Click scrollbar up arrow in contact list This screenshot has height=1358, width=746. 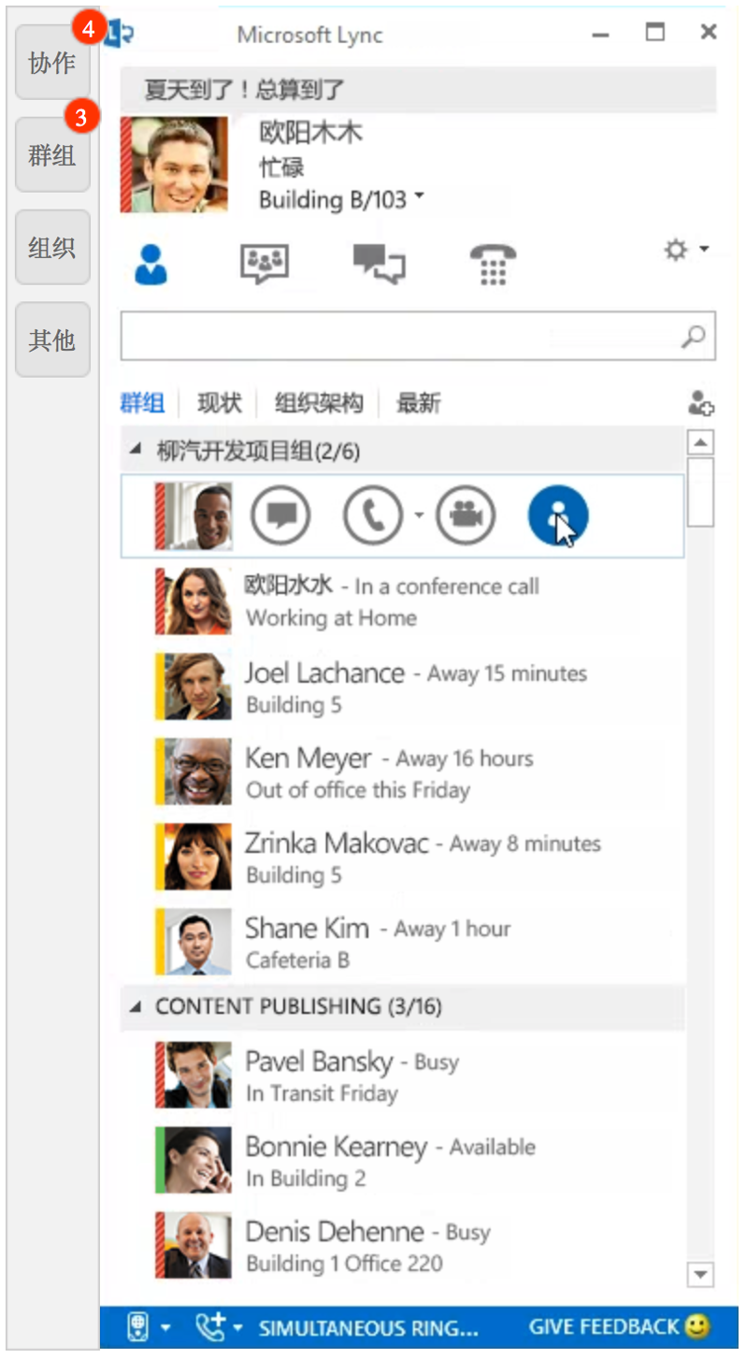(x=700, y=442)
